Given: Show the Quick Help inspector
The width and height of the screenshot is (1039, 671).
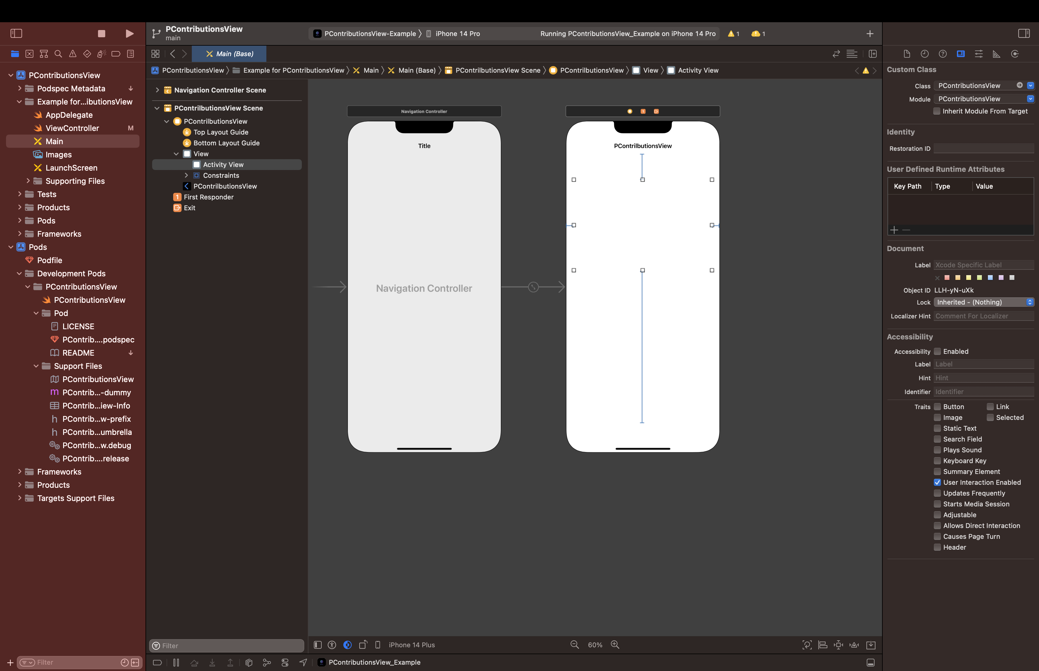Looking at the screenshot, I should [x=942, y=54].
